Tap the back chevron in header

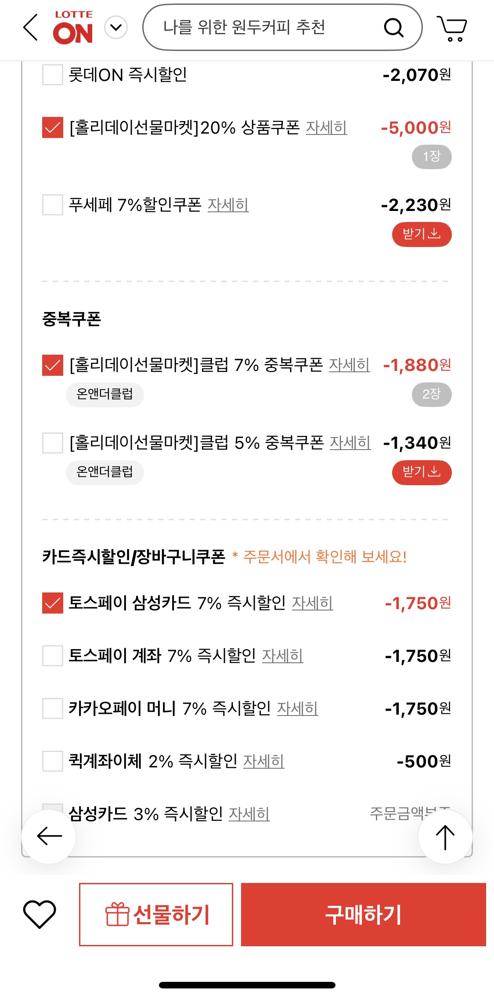click(31, 27)
